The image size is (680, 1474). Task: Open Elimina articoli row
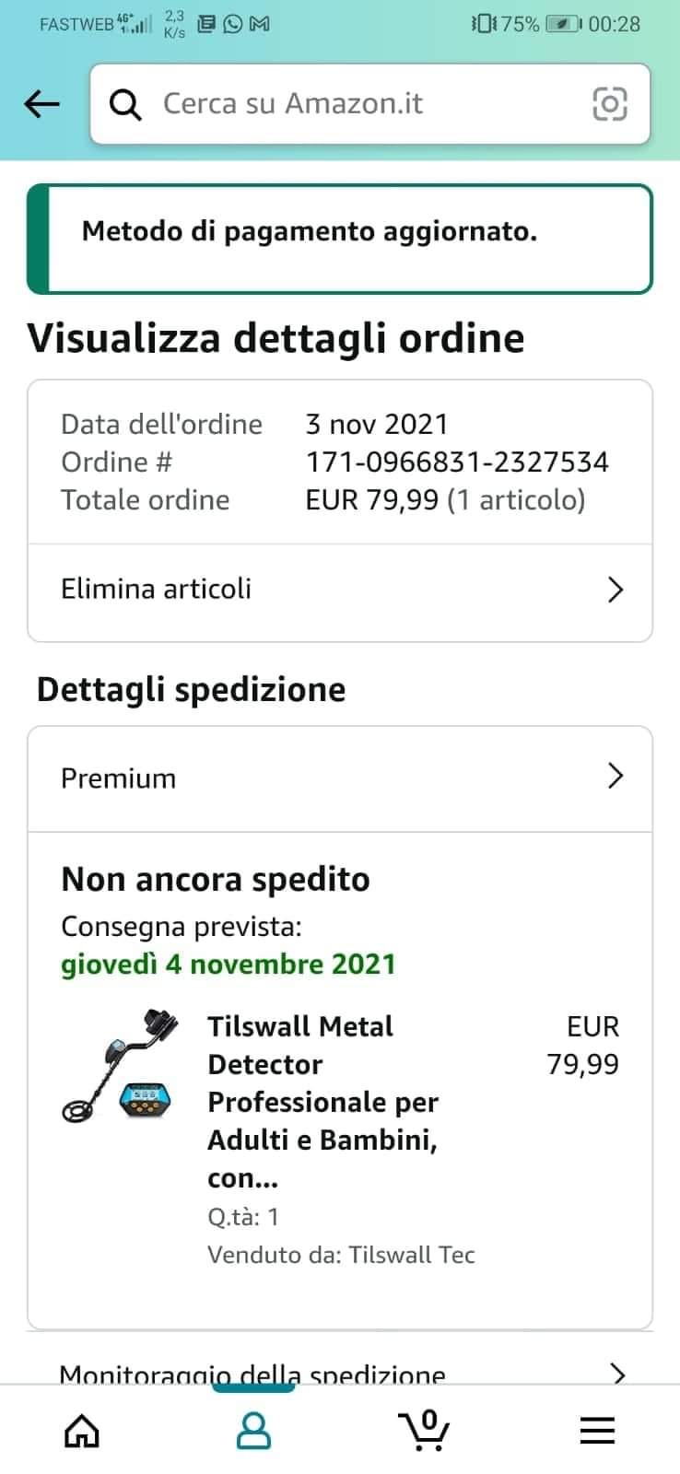pos(340,591)
